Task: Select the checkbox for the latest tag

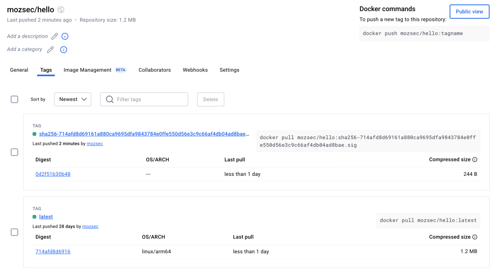Action: (14, 232)
